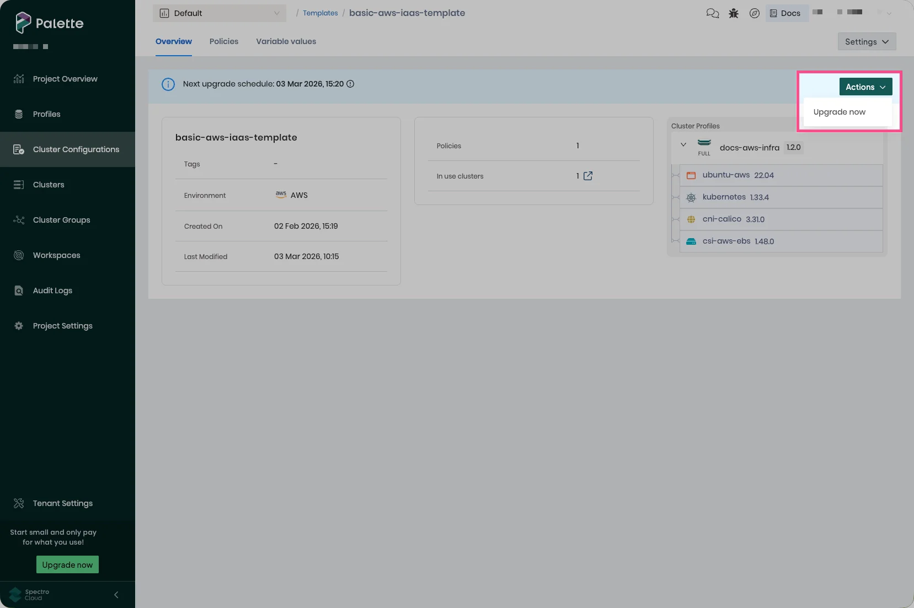Expand the Settings dropdown
The height and width of the screenshot is (608, 914).
867,41
